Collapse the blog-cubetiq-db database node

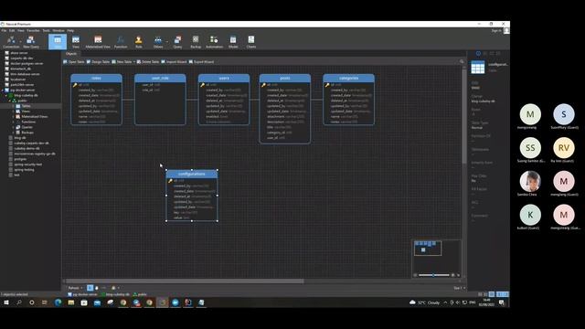6,95
